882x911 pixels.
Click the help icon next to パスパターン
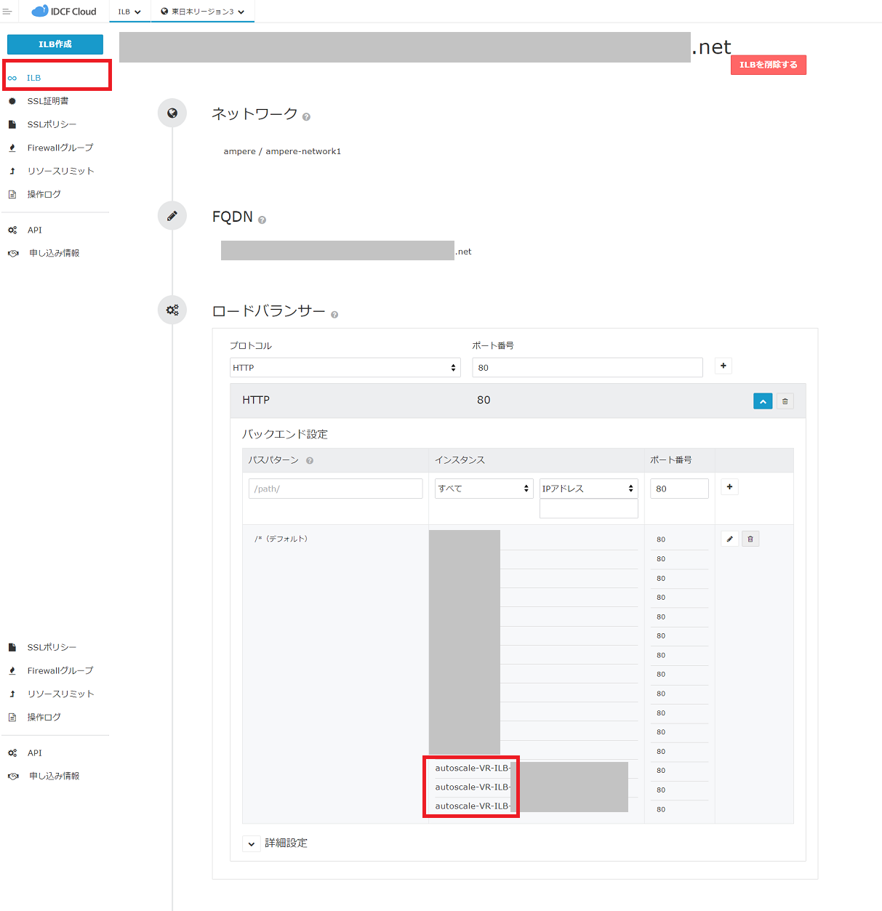tap(310, 461)
